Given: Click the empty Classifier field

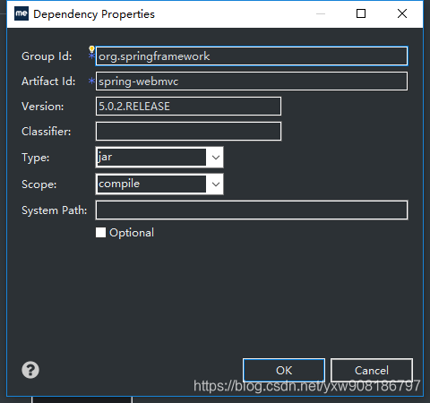Looking at the screenshot, I should pos(188,132).
